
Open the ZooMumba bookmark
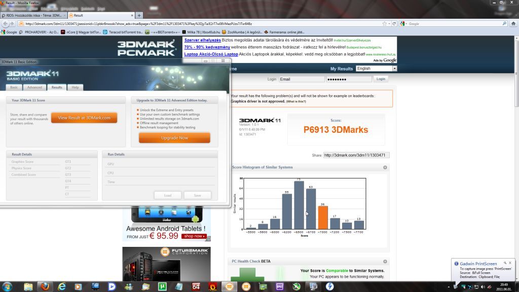pos(242,32)
